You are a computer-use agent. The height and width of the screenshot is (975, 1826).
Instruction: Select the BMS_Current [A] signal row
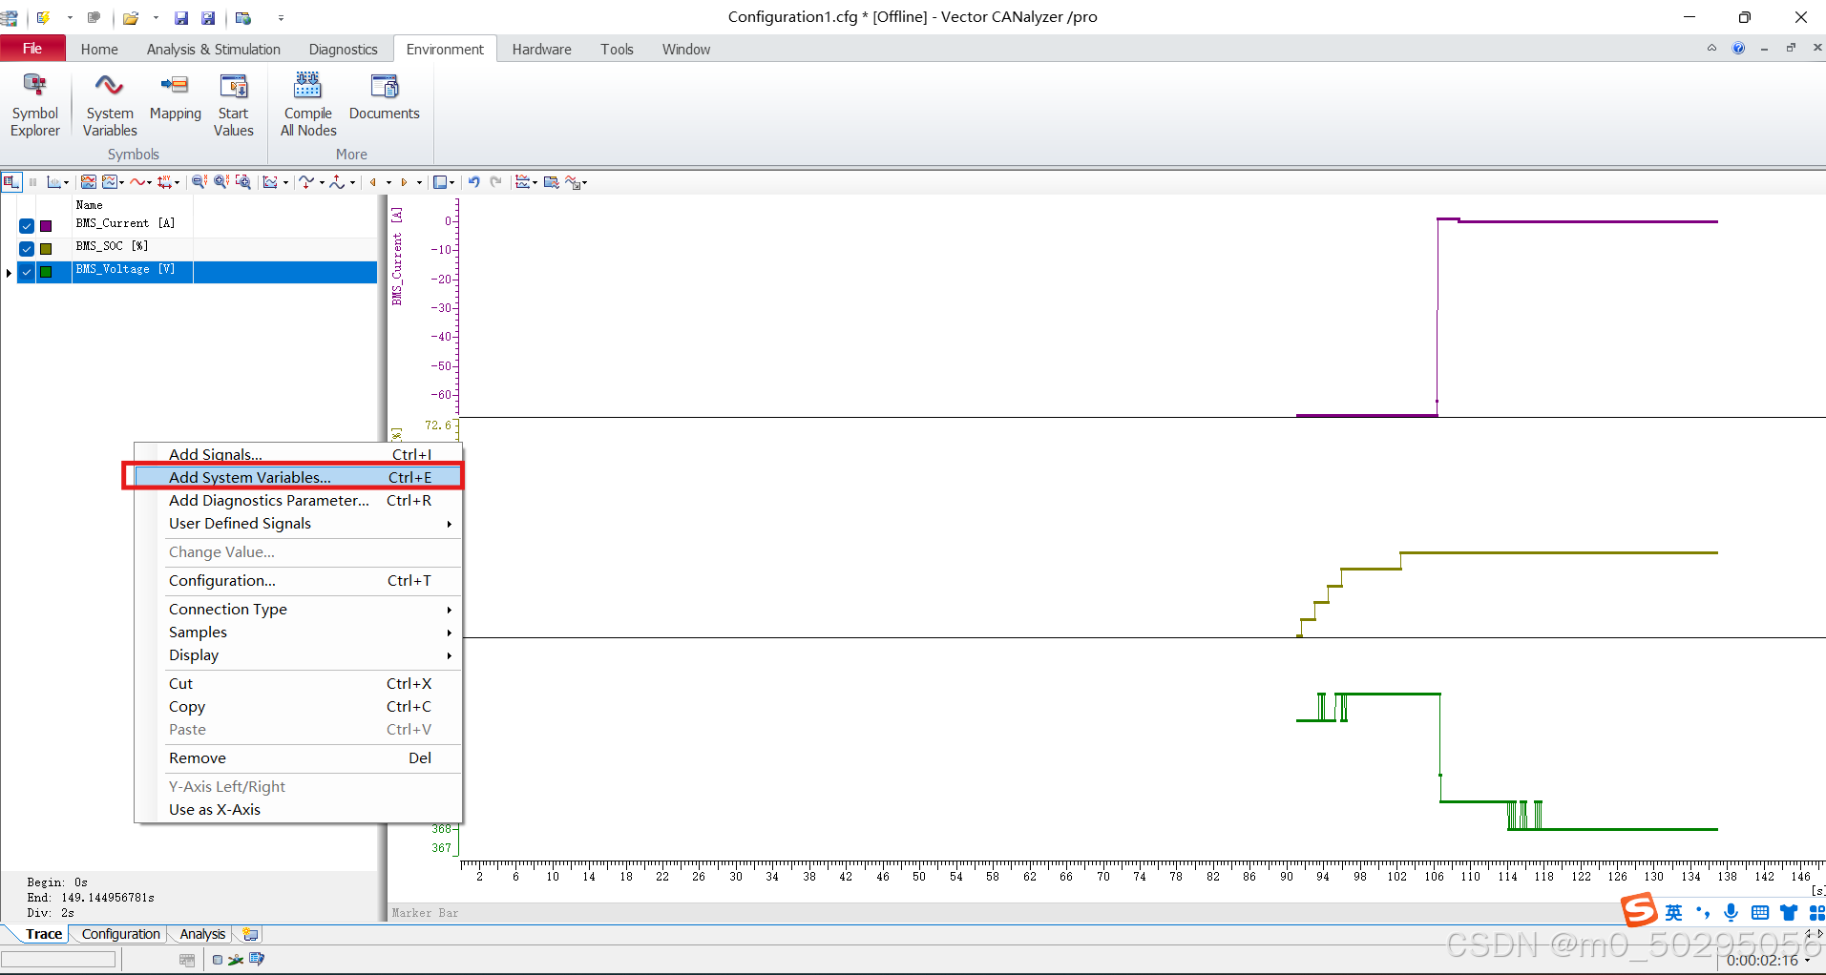(x=198, y=224)
